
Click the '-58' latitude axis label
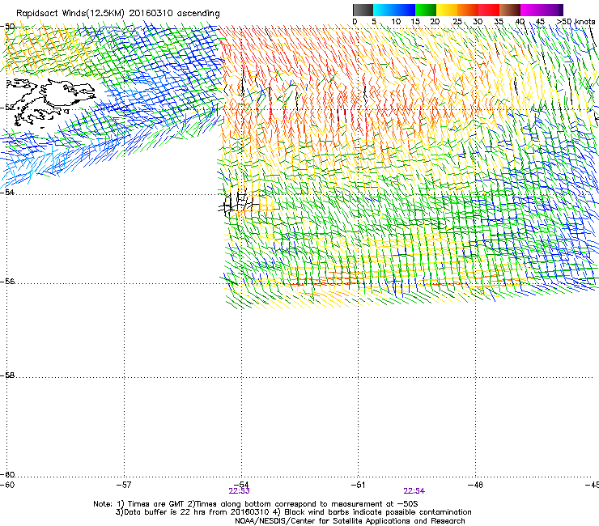click(x=7, y=375)
